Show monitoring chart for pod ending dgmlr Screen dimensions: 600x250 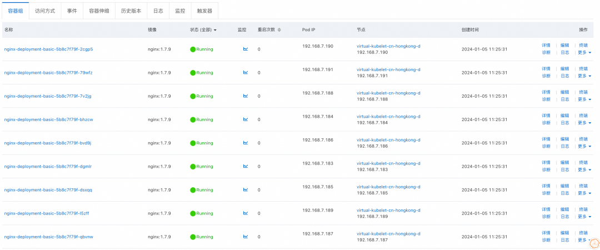point(246,166)
